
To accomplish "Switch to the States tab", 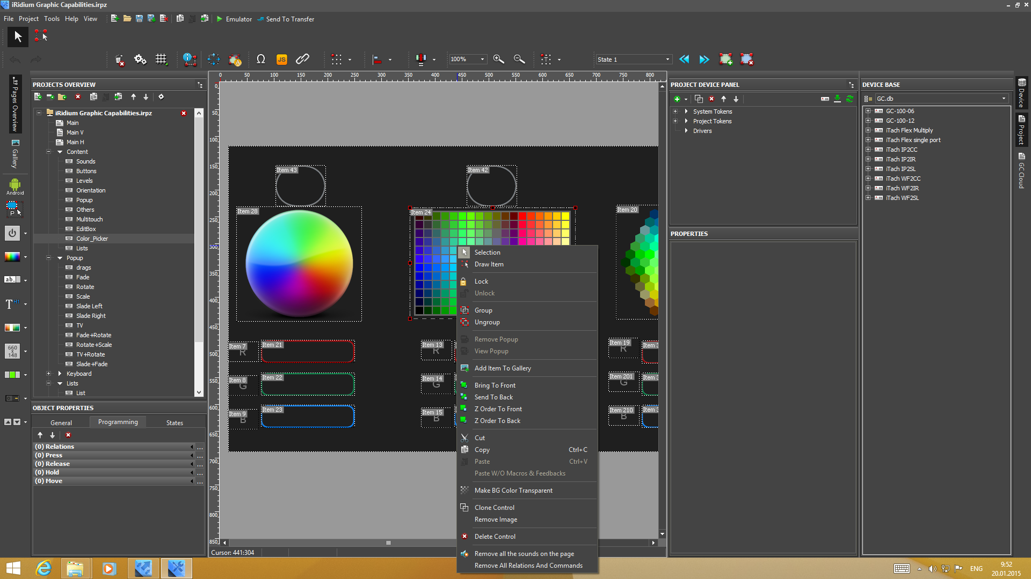I will pyautogui.click(x=175, y=422).
